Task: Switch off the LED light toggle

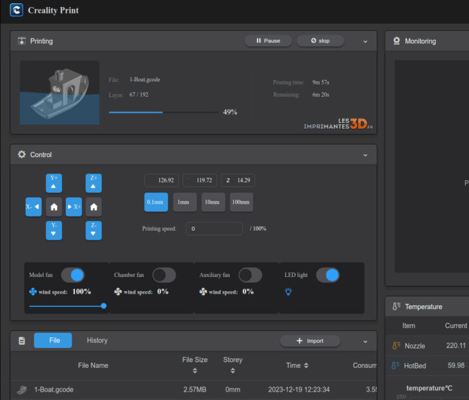Action: [x=327, y=275]
